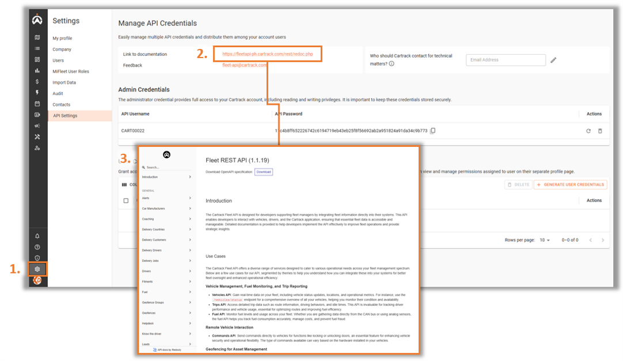The height and width of the screenshot is (361, 623).
Task: Open the map view sidebar icon
Action: click(x=37, y=37)
